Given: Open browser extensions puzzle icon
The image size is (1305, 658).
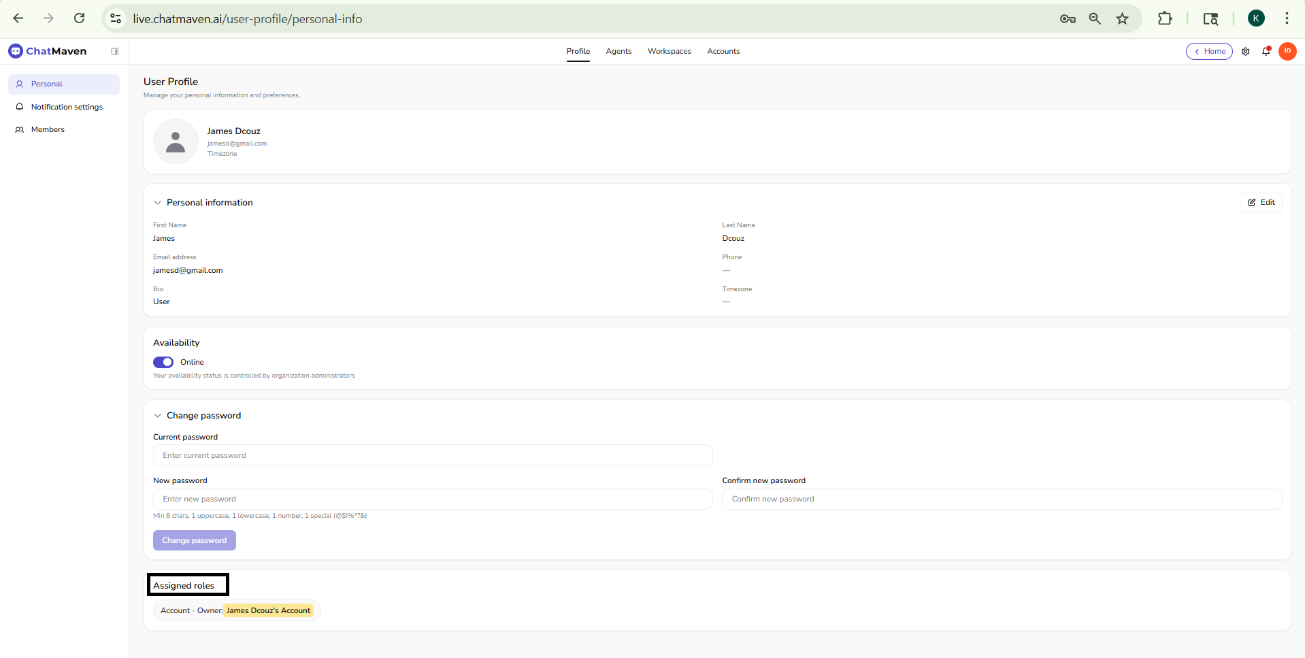Looking at the screenshot, I should (x=1165, y=18).
